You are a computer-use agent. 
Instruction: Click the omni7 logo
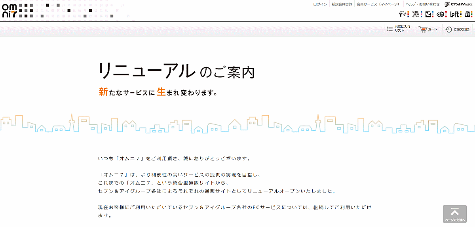click(9, 10)
